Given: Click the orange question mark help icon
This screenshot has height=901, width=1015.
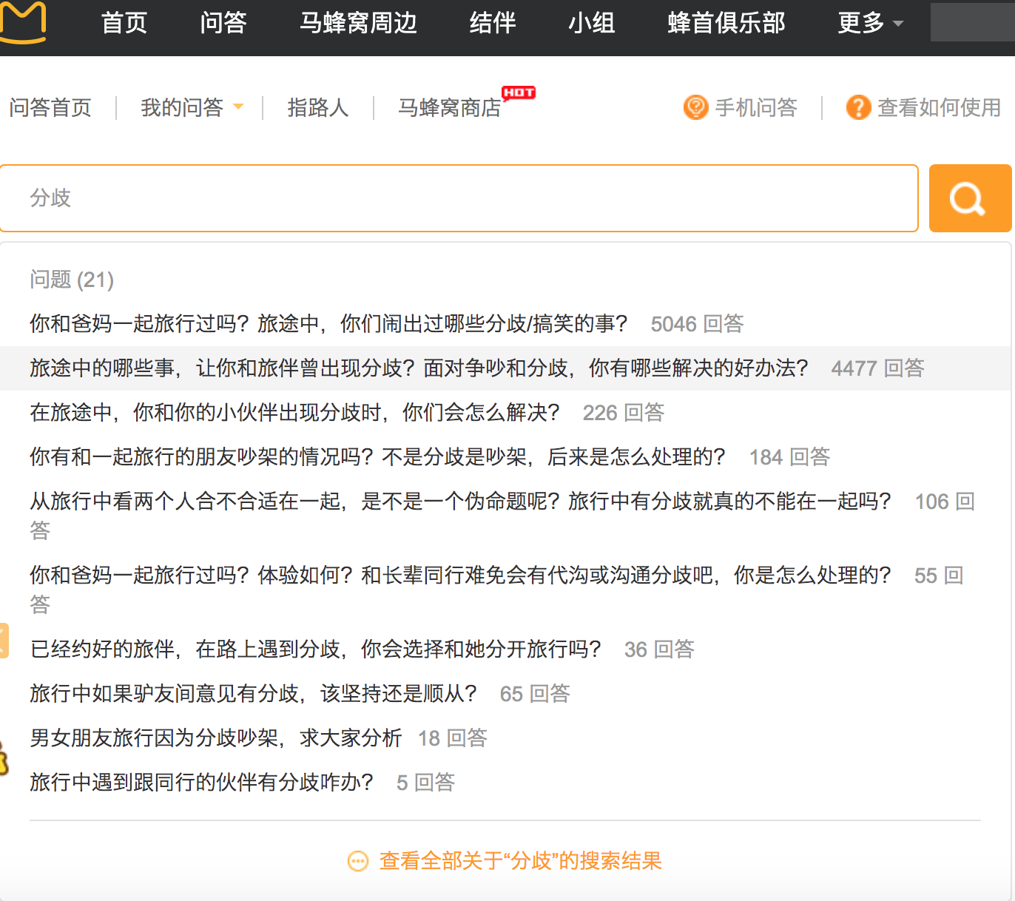Looking at the screenshot, I should [x=857, y=107].
